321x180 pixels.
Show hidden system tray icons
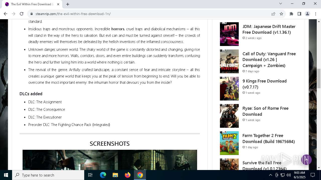[270, 175]
